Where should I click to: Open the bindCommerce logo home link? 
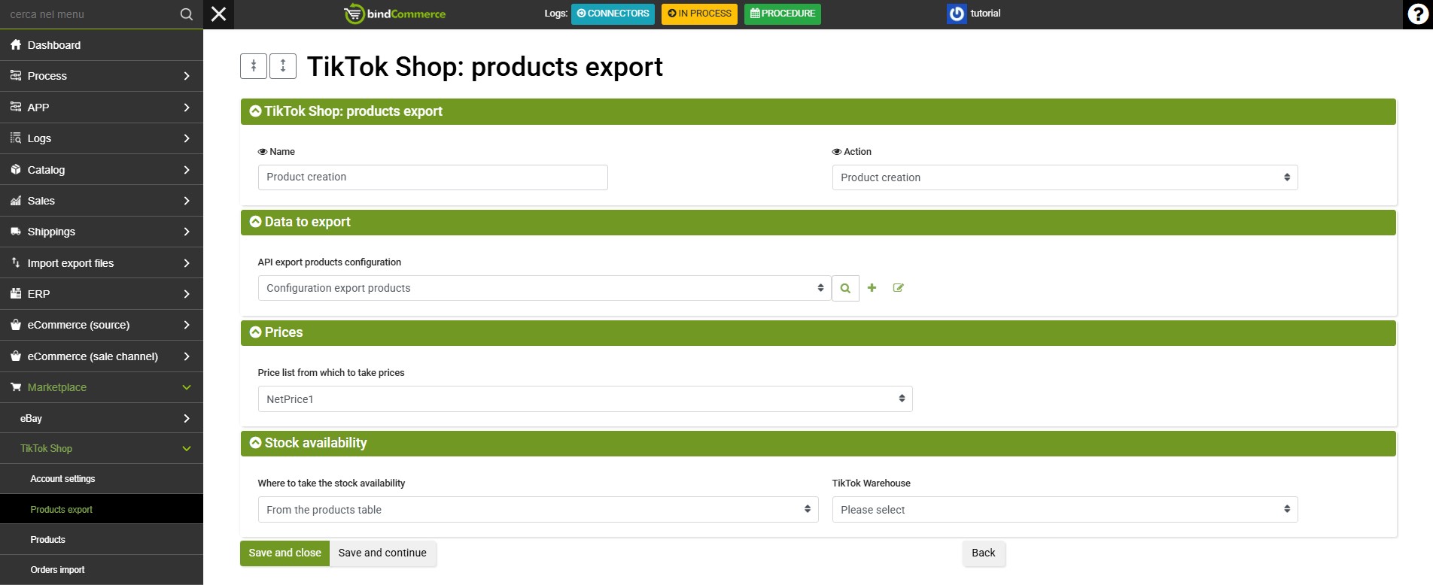[395, 14]
